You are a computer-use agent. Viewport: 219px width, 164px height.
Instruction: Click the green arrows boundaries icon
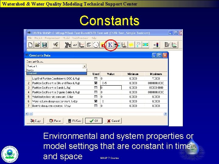(x=145, y=45)
